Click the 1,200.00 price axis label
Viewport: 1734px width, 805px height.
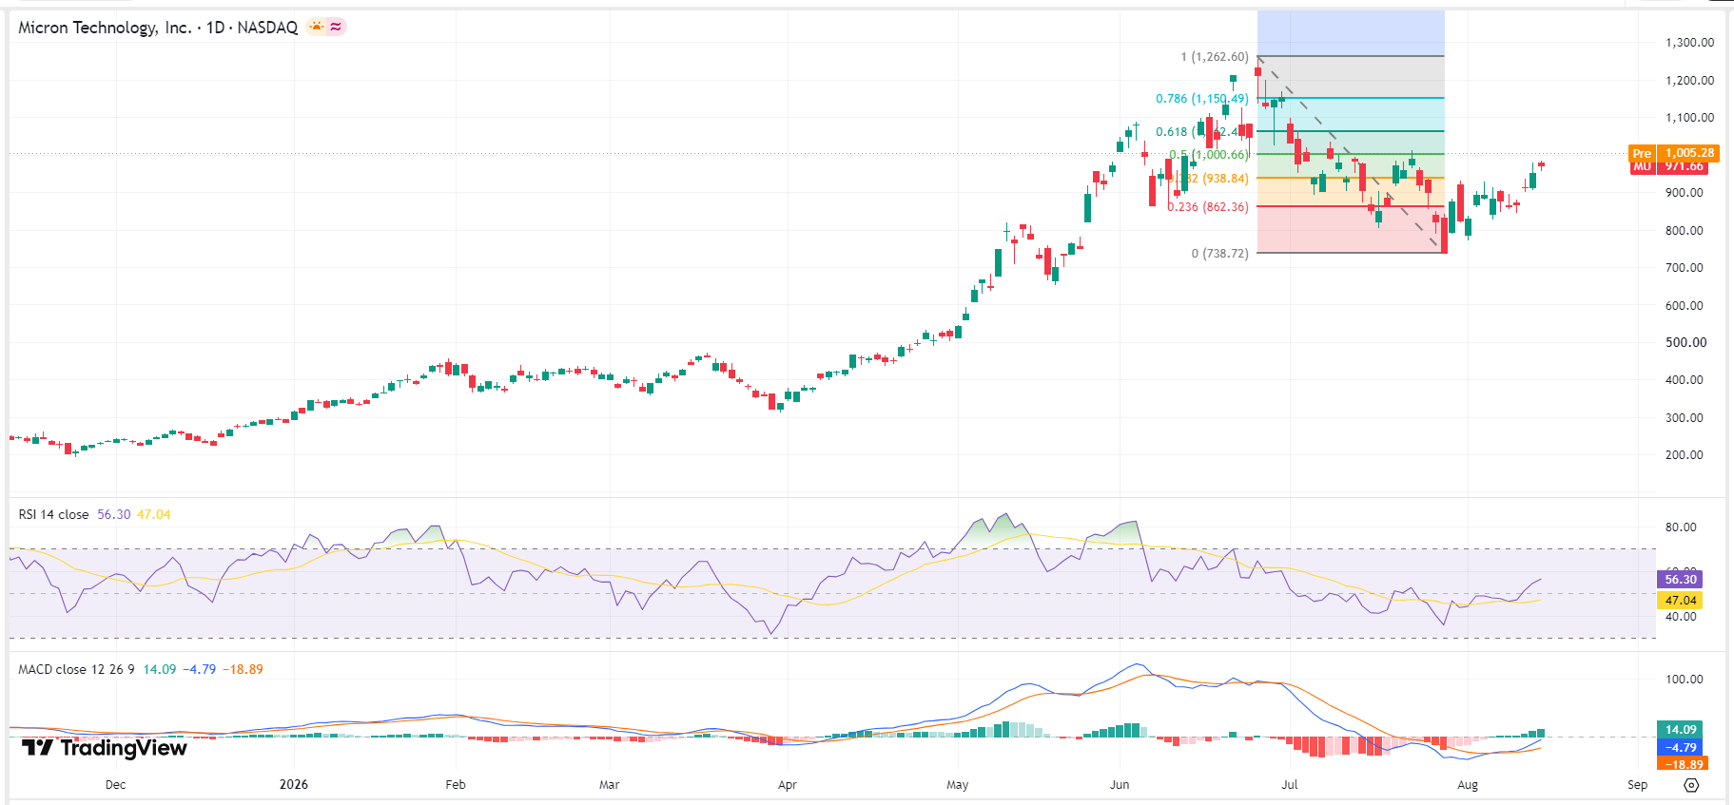[1689, 81]
